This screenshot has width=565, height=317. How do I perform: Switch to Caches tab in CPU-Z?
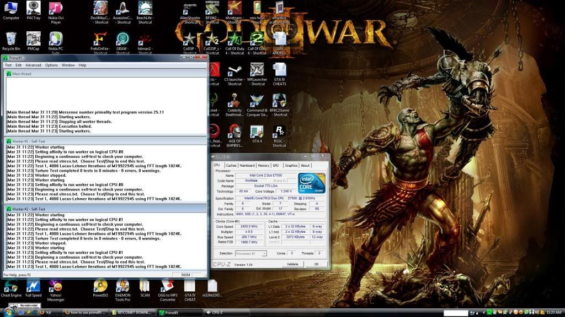point(231,165)
